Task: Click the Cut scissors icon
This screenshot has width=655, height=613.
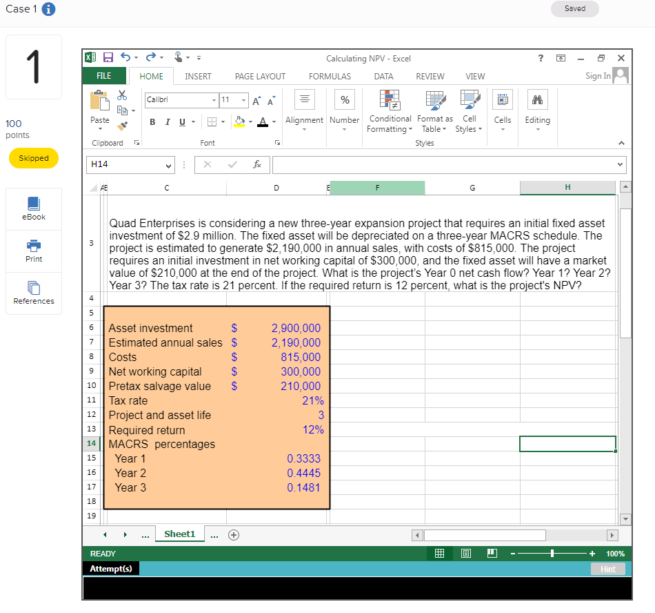Action: click(122, 95)
